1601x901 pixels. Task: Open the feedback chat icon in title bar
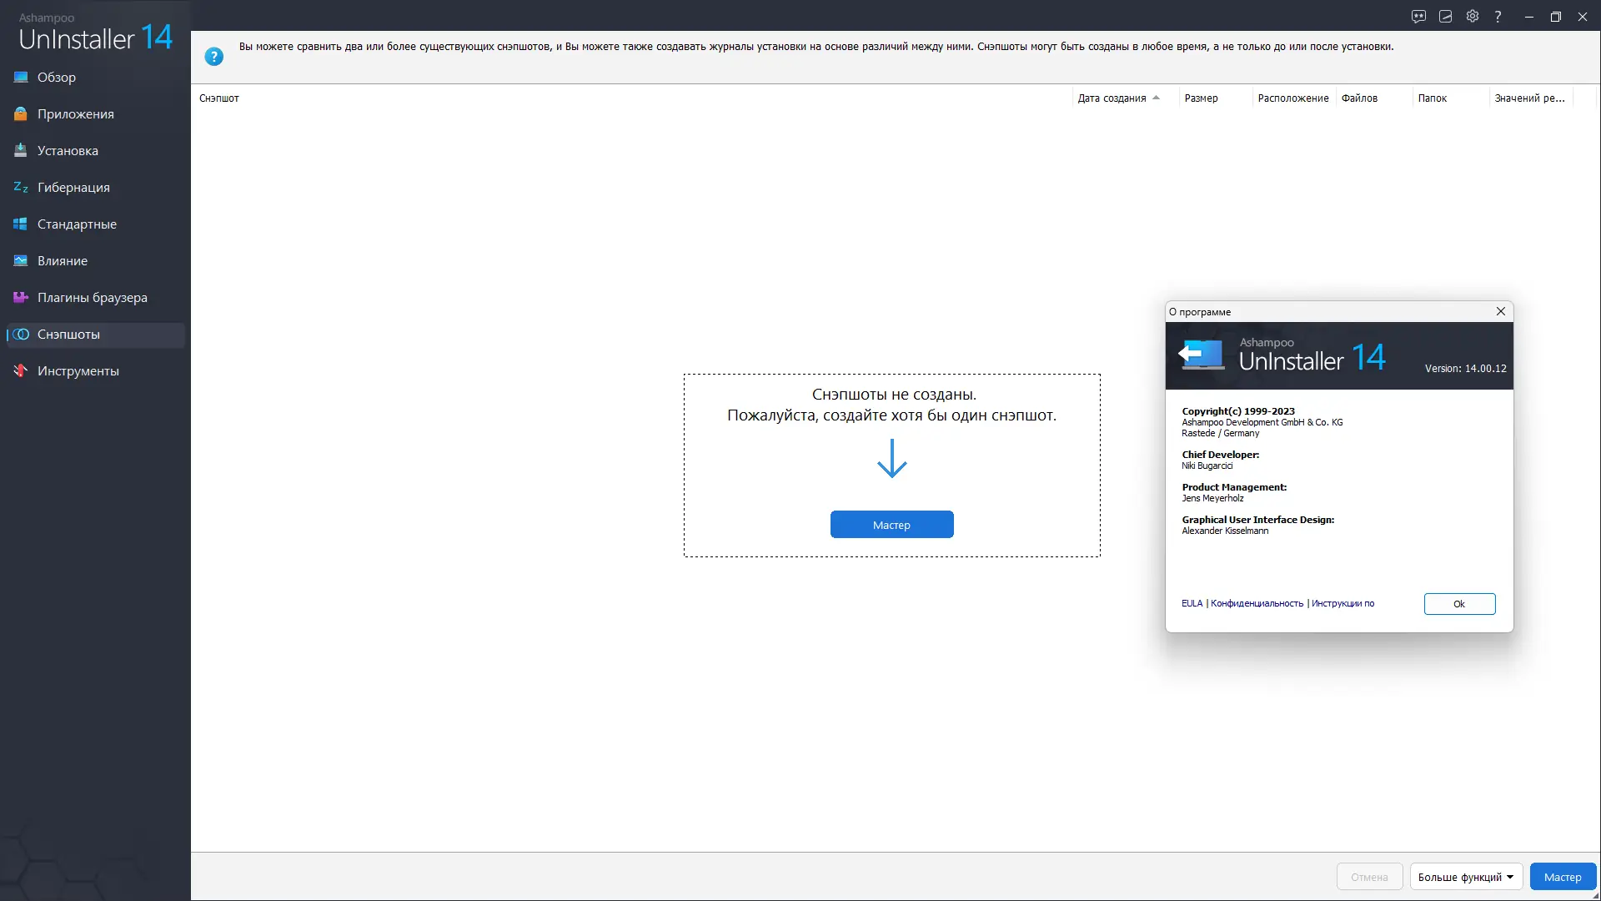[x=1418, y=17]
